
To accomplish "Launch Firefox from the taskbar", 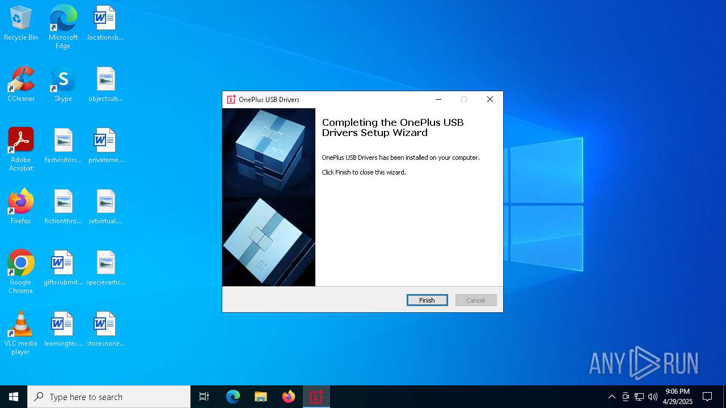I will click(x=289, y=397).
